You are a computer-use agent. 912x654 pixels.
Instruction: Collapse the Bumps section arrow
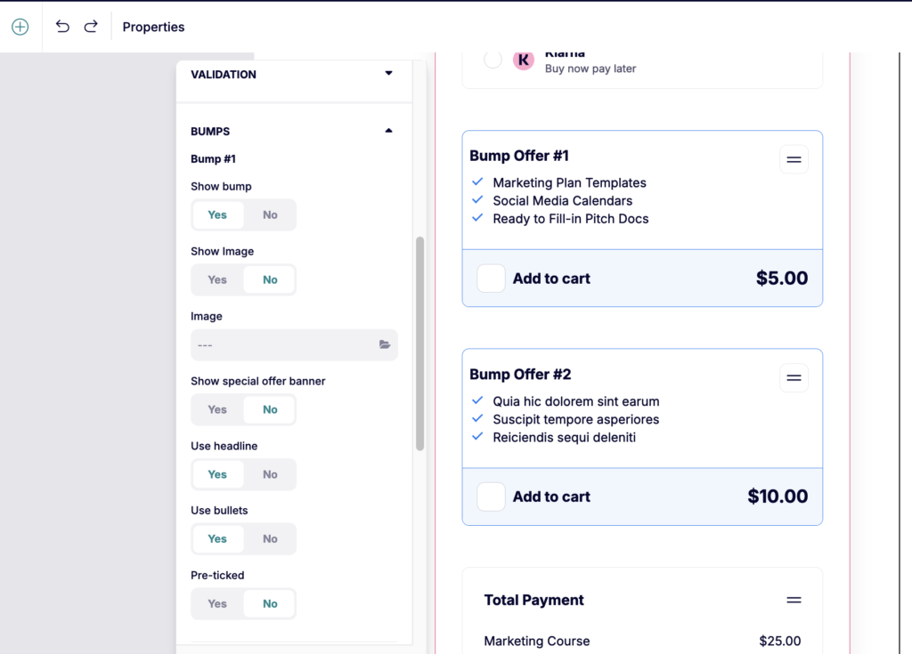(388, 131)
